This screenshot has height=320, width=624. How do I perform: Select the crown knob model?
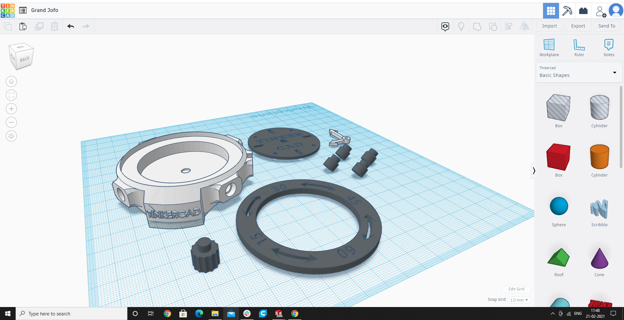pyautogui.click(x=205, y=255)
